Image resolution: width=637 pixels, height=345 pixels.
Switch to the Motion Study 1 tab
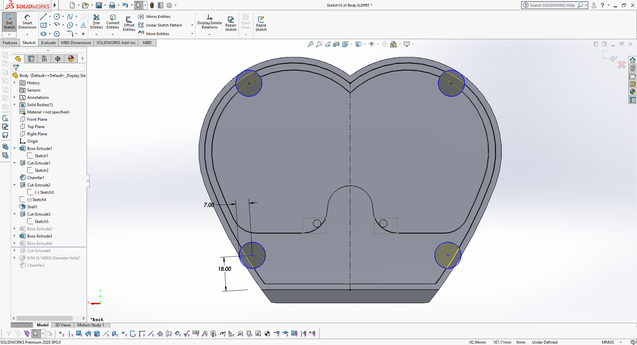point(91,325)
